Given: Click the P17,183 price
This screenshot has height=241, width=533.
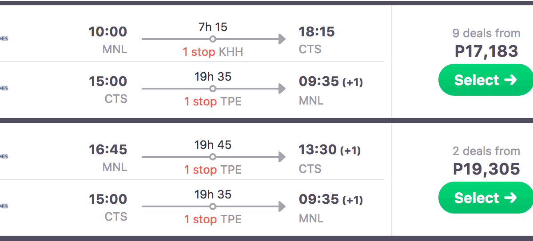Looking at the screenshot, I should (x=486, y=51).
